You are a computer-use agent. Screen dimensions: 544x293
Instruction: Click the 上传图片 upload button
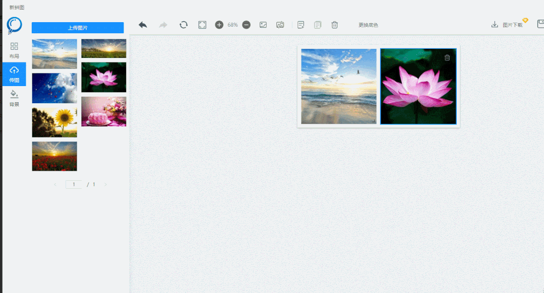click(78, 28)
